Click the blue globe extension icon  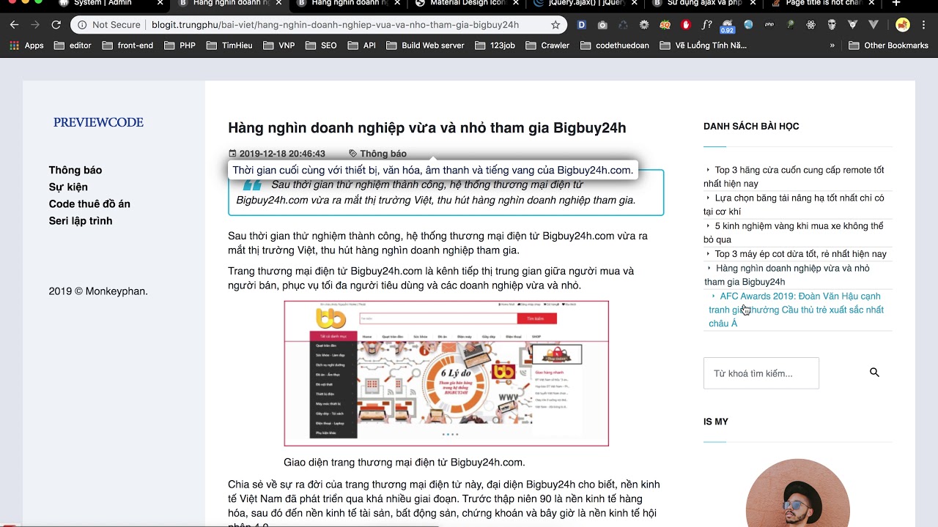(x=748, y=25)
